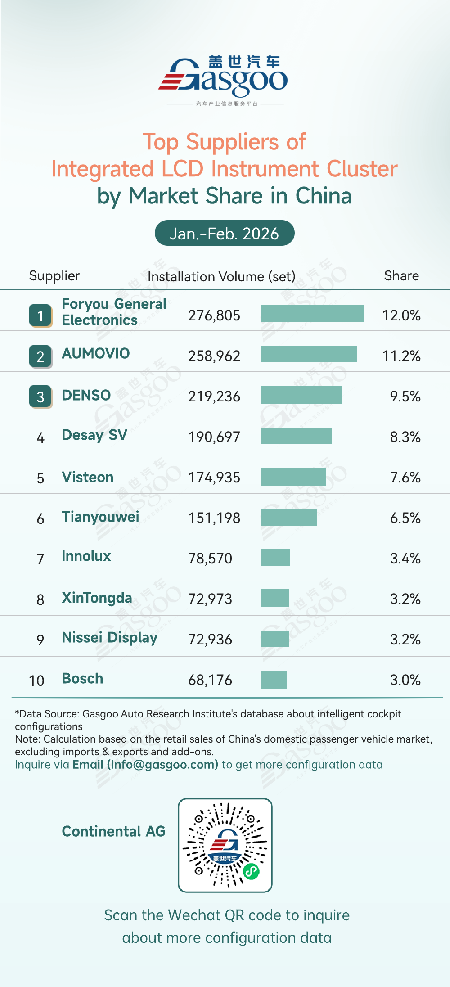The height and width of the screenshot is (987, 450).
Task: Click the rank 3 badge beside DENSO
Action: 40,397
